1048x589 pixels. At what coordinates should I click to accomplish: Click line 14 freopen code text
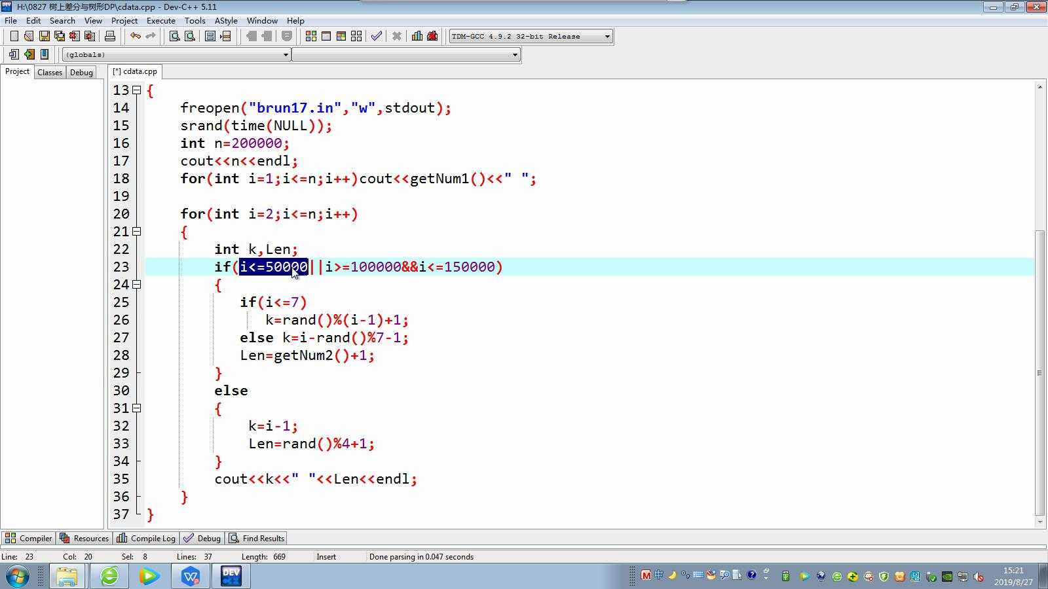[316, 108]
